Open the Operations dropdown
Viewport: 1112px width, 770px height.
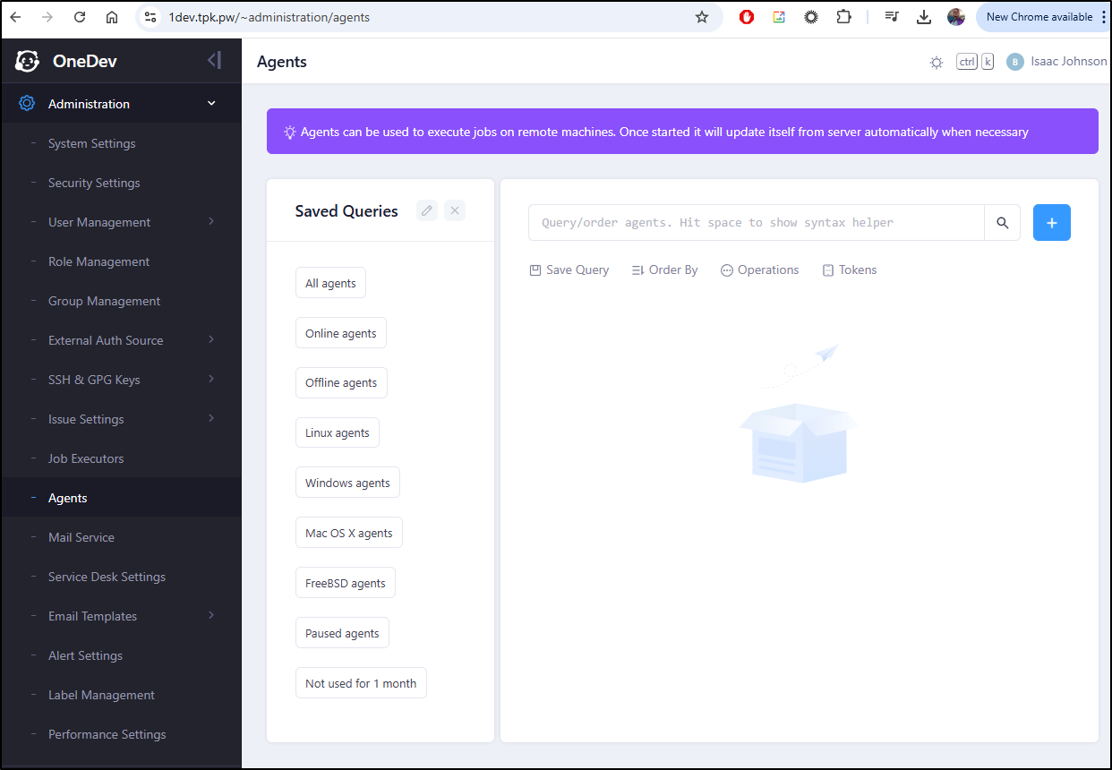[759, 269]
